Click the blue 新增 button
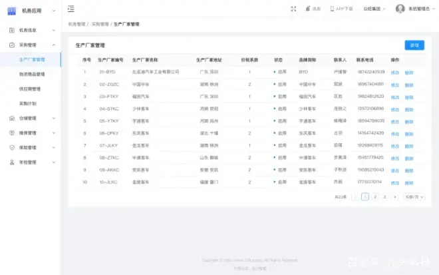This screenshot has width=439, height=275. pyautogui.click(x=414, y=45)
